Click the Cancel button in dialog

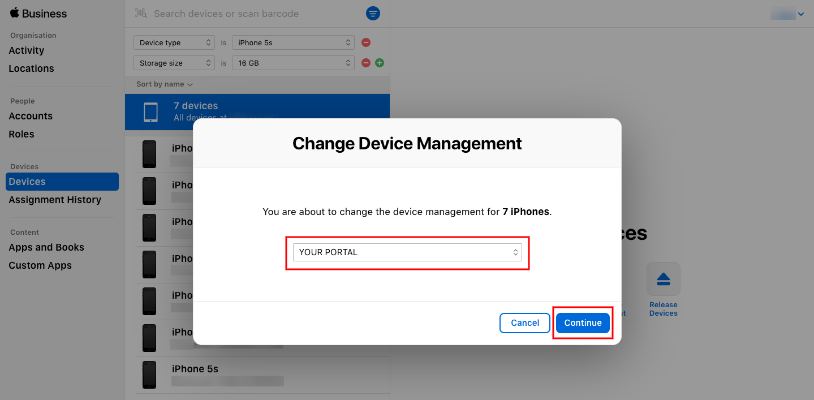tap(525, 323)
